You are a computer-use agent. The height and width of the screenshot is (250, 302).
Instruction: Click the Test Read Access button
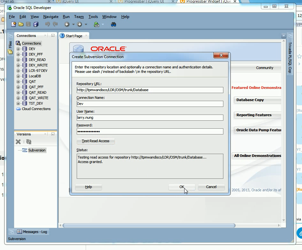pyautogui.click(x=96, y=141)
